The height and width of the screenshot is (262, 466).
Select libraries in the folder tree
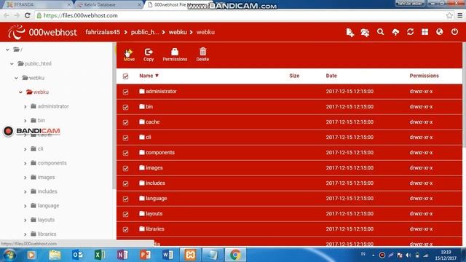(x=47, y=234)
